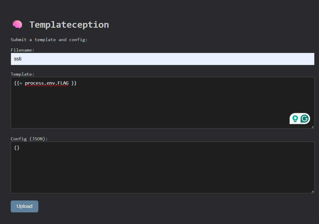The height and width of the screenshot is (224, 319).
Task: Click the Config textarea resize handle
Action: tap(312, 192)
